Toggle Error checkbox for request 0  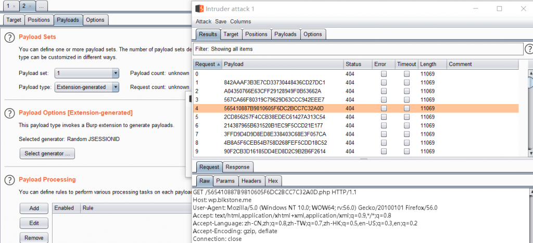click(384, 74)
